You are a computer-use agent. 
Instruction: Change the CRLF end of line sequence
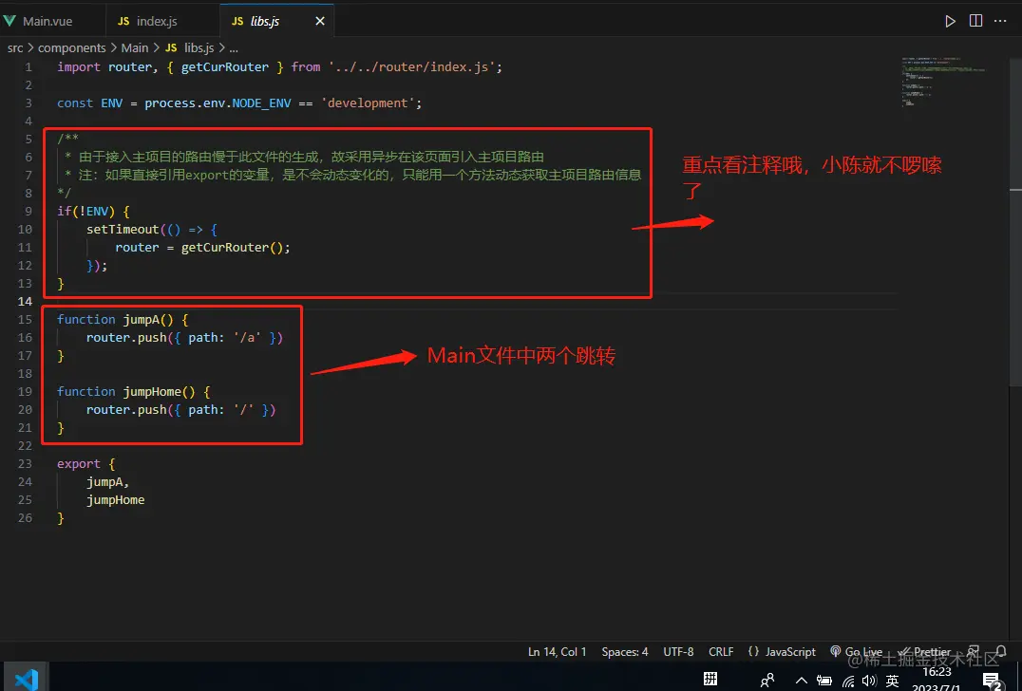pos(721,651)
